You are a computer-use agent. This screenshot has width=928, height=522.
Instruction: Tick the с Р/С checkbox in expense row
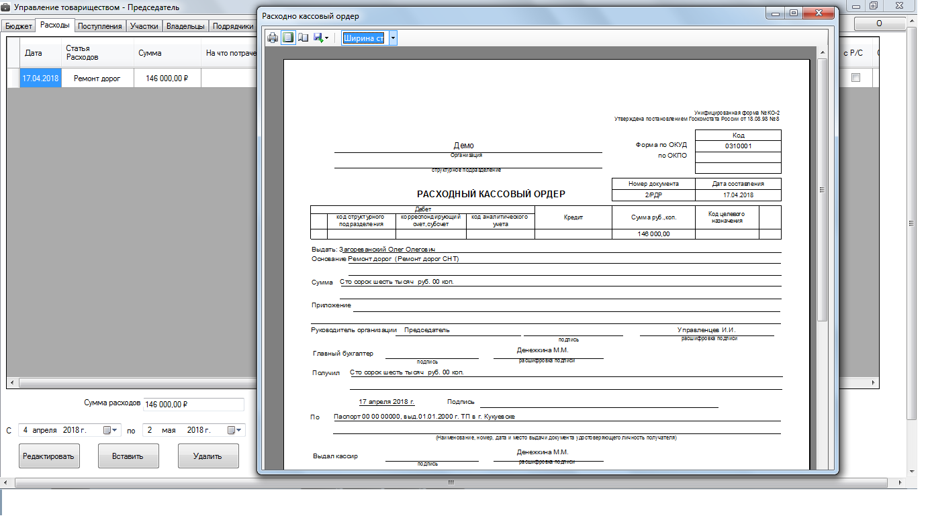(855, 78)
